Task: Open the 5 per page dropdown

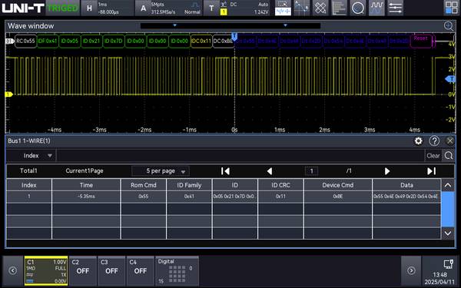Action: tap(161, 171)
